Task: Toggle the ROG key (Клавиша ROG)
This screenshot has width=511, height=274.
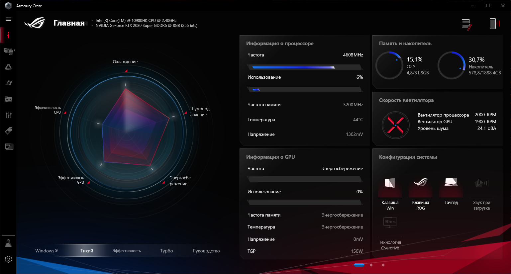Action: click(x=421, y=194)
